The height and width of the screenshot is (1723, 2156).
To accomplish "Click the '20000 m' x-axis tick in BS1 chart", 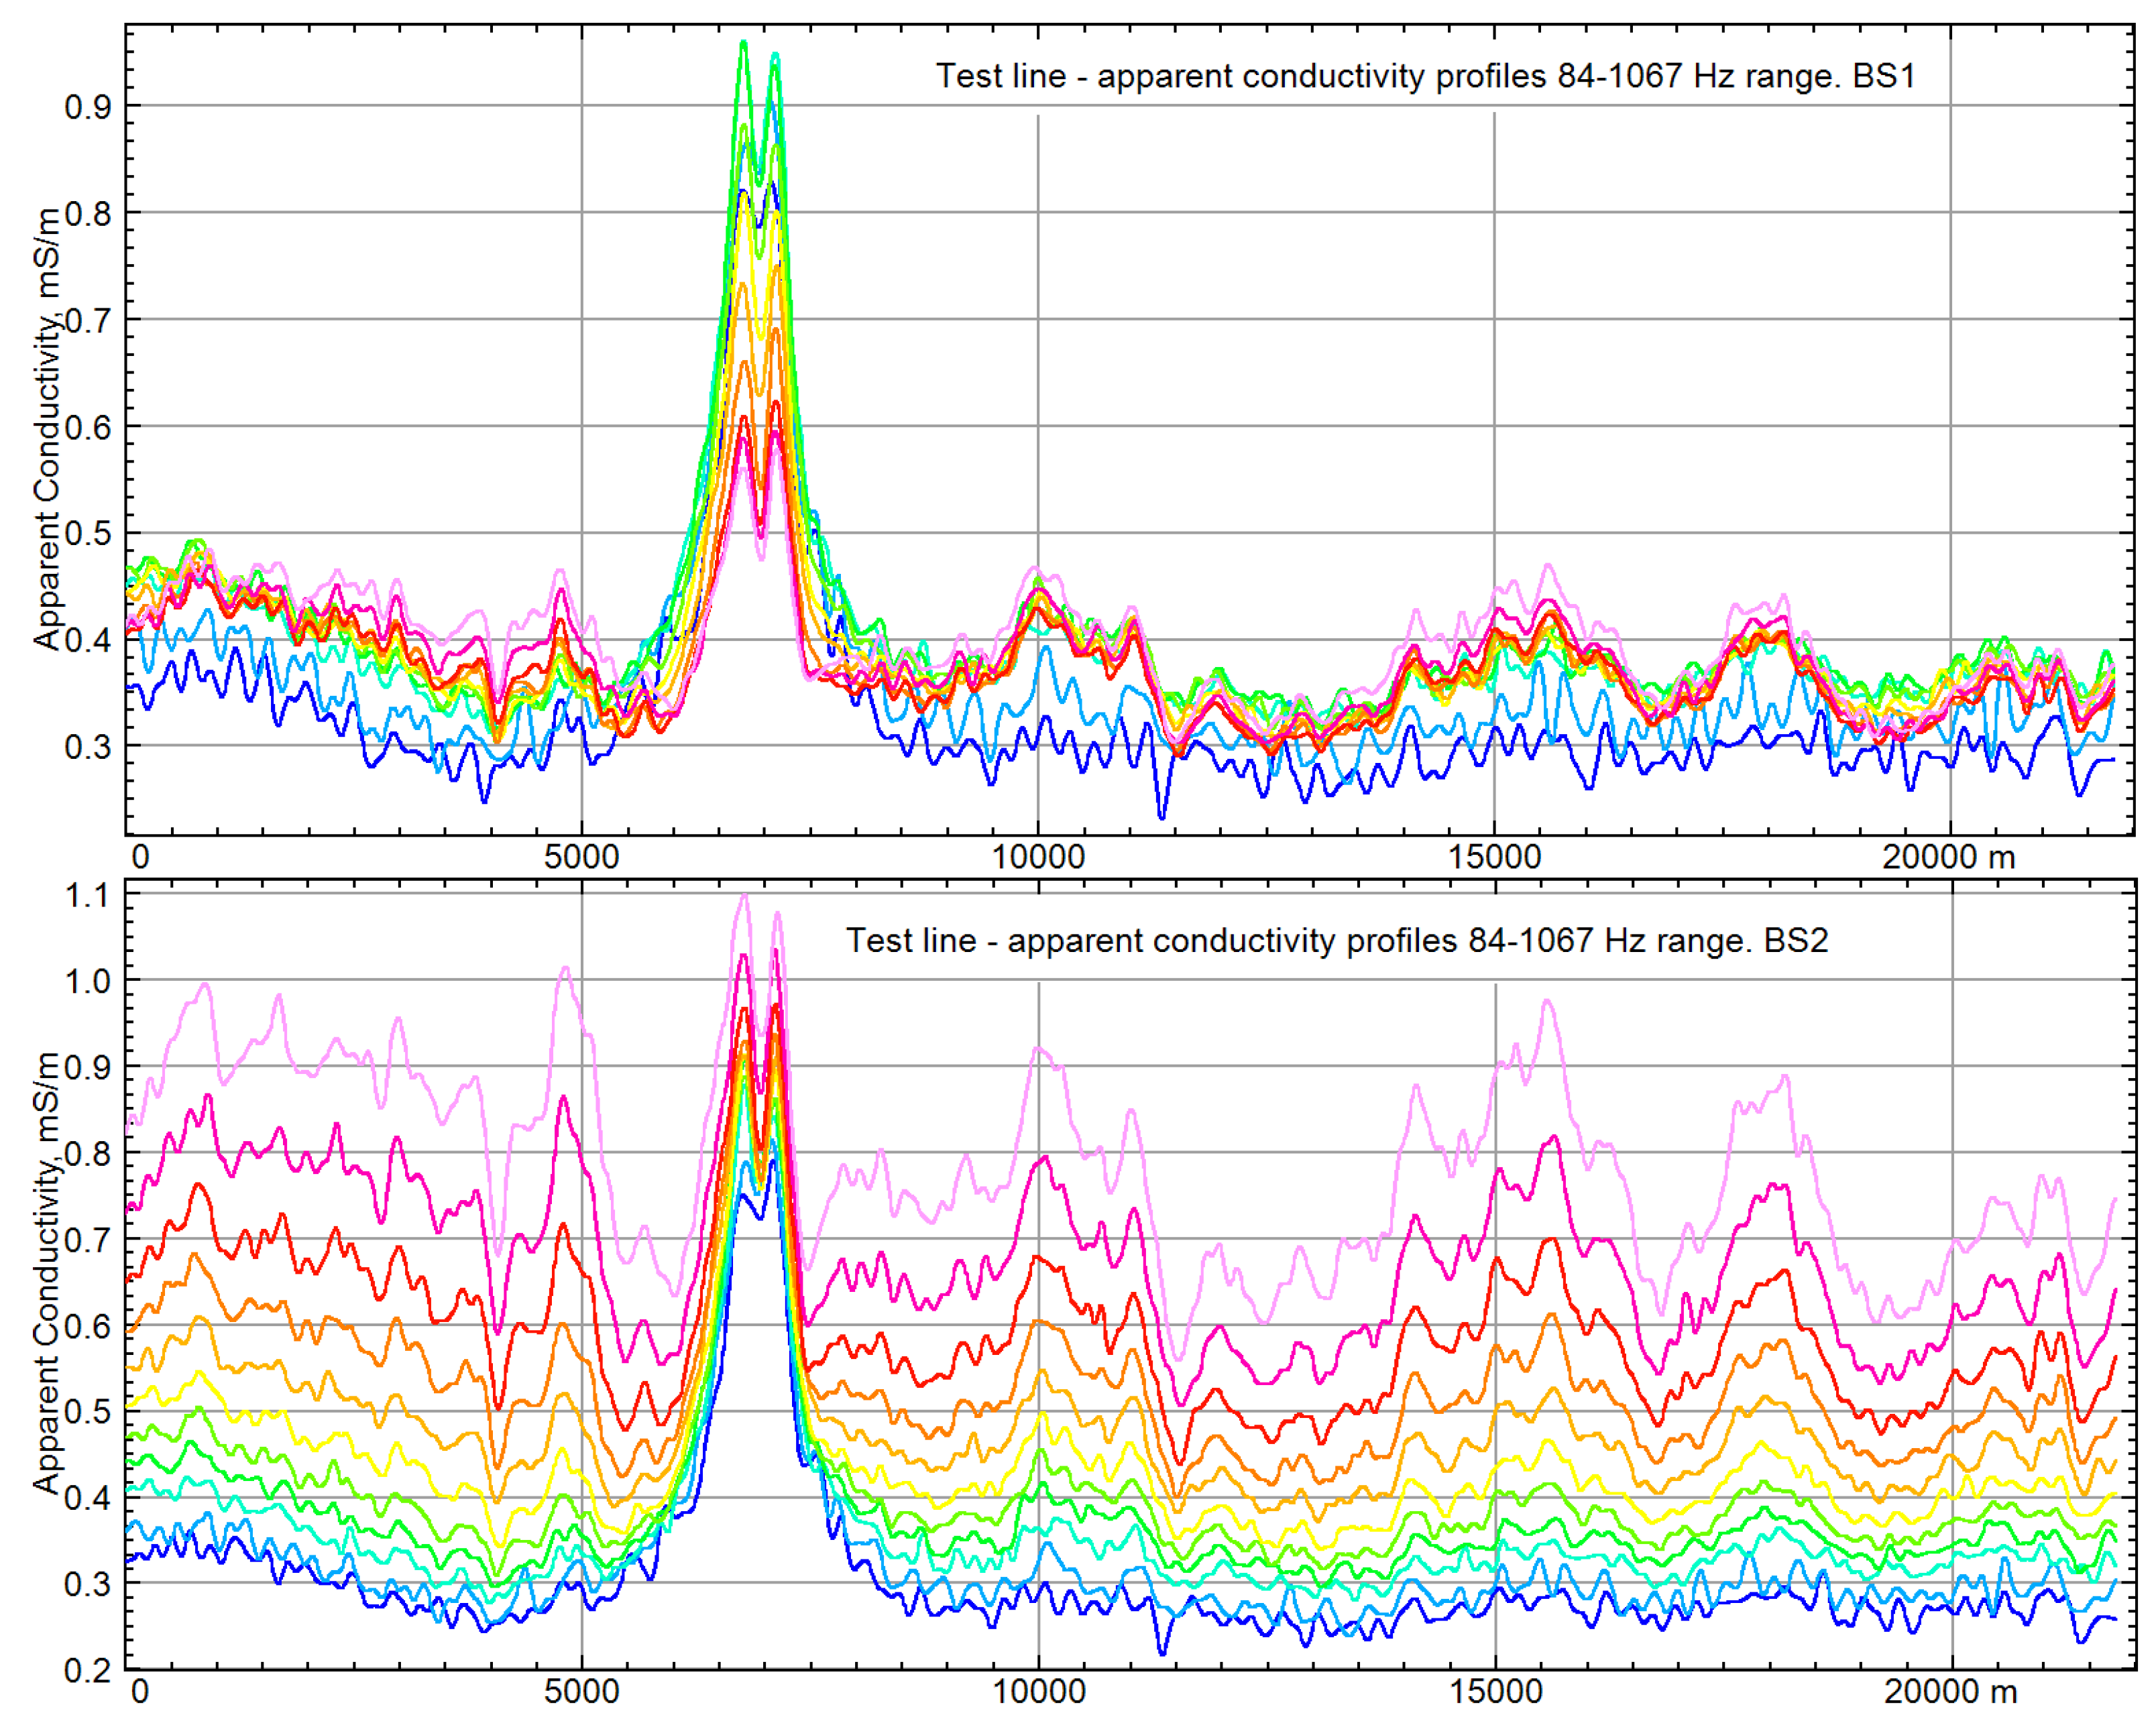I will (x=1949, y=857).
